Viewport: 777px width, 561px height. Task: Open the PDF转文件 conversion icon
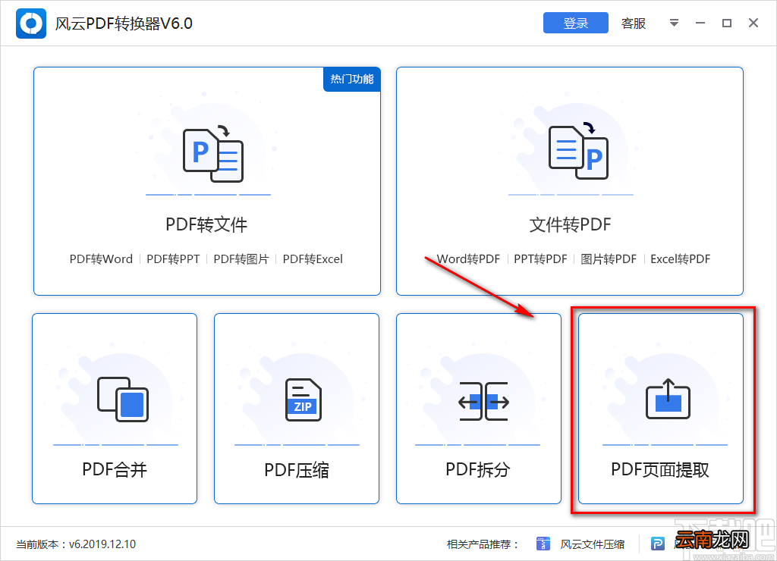(x=213, y=154)
